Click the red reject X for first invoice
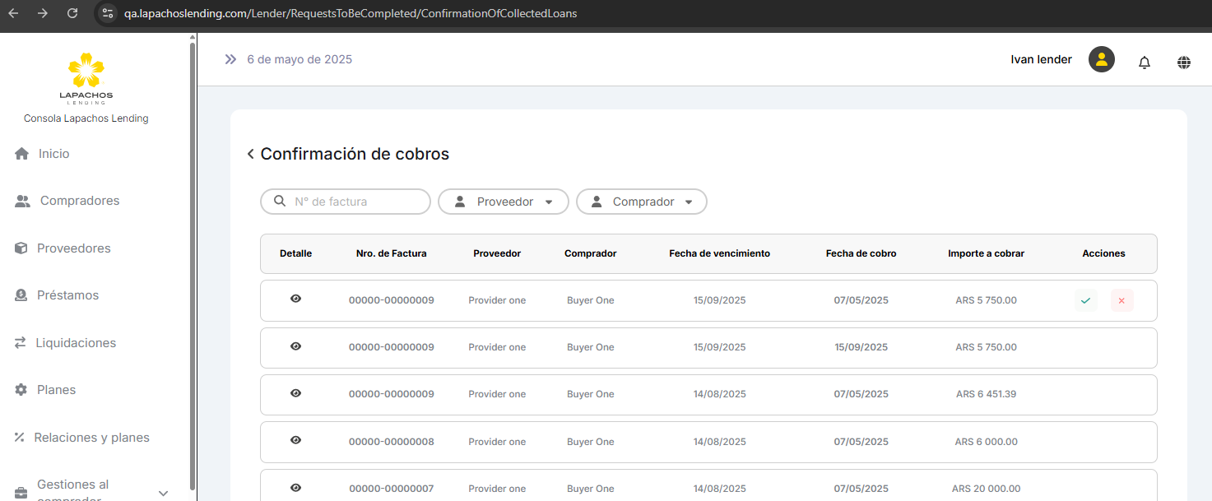 (x=1121, y=301)
